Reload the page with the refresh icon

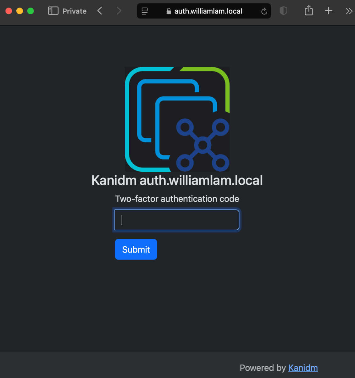coord(264,11)
